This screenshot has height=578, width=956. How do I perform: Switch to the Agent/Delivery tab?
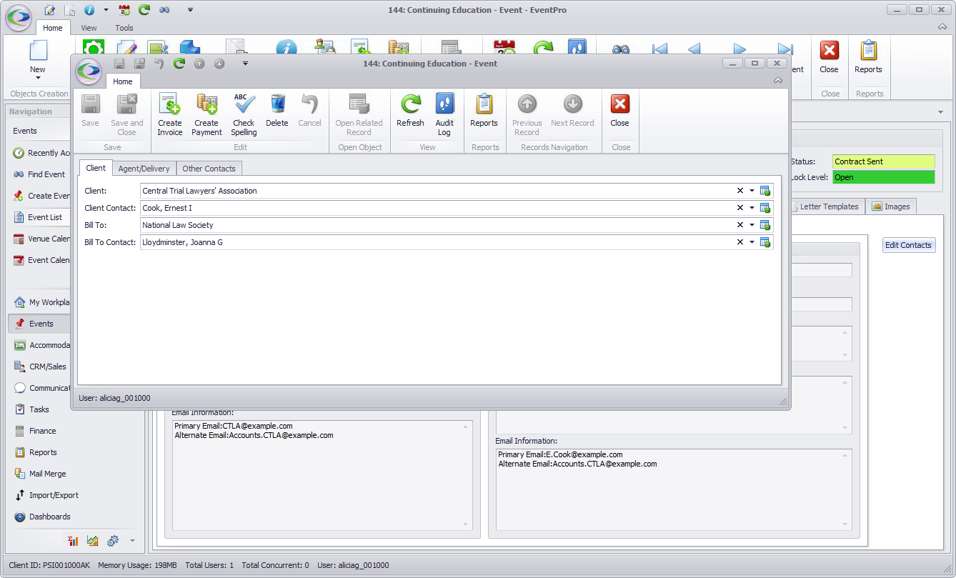tap(144, 169)
